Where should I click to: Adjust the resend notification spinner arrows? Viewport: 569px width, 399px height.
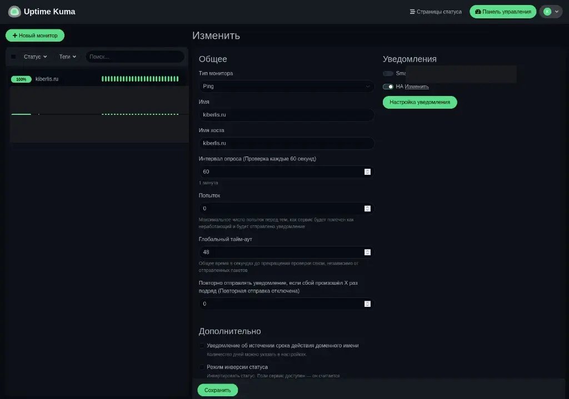[367, 304]
